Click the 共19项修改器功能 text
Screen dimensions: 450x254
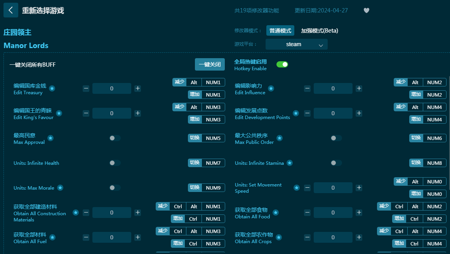click(x=257, y=10)
